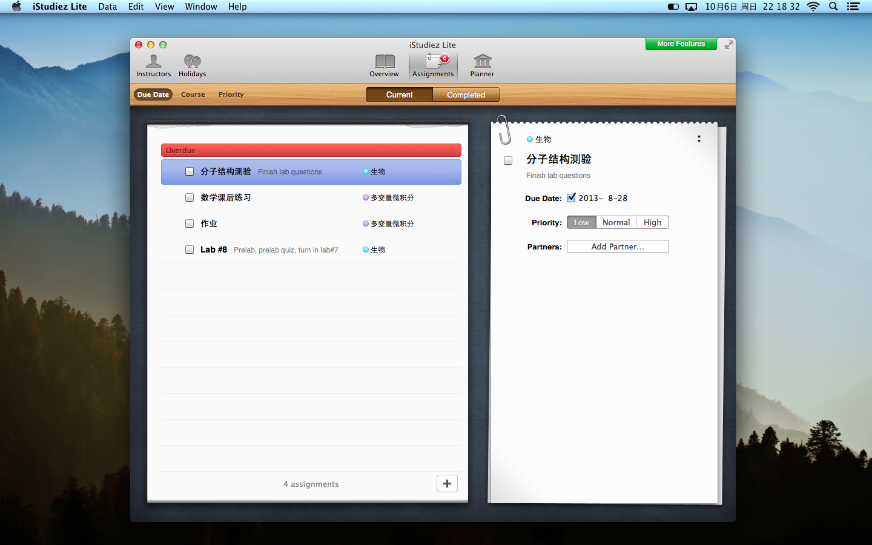Click Prelab, prelab quiz description text
872x545 pixels.
286,250
